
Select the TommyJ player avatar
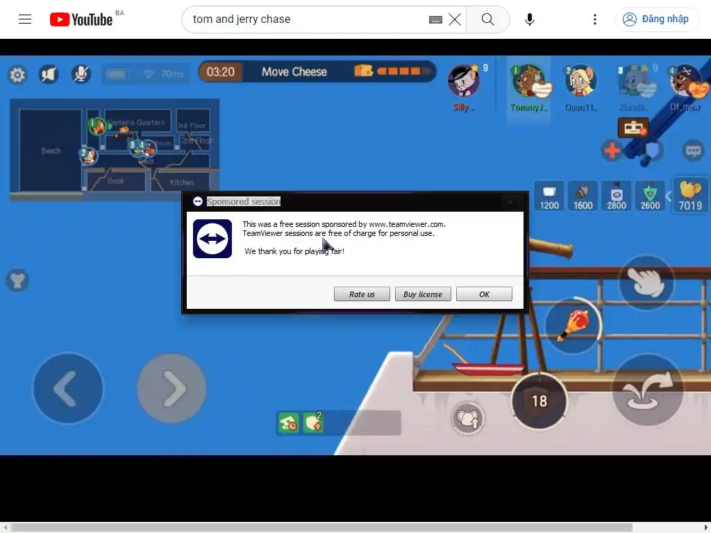coord(528,82)
